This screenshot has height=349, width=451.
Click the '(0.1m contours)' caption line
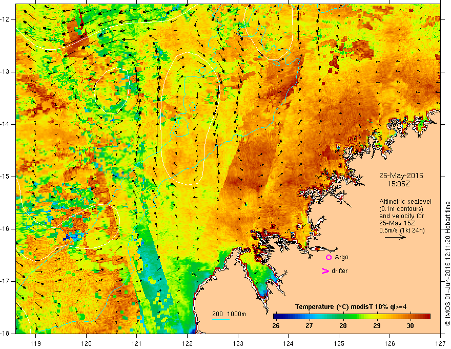click(x=401, y=209)
